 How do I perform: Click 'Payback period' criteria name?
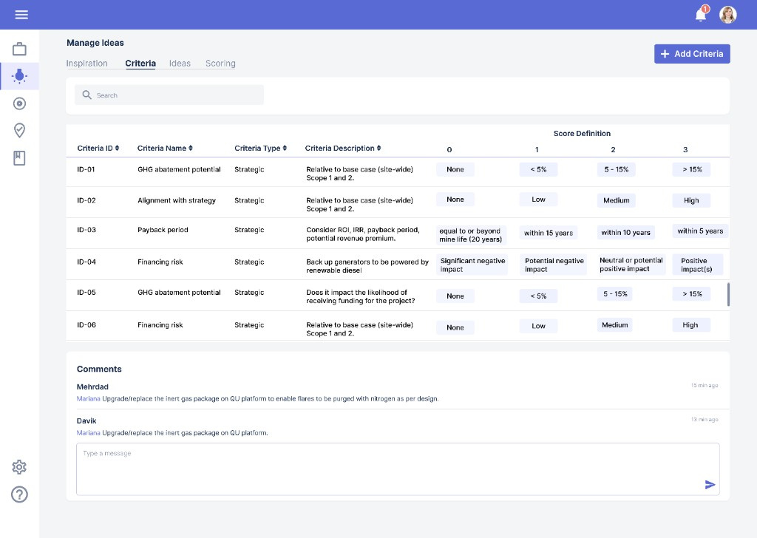pyautogui.click(x=163, y=230)
